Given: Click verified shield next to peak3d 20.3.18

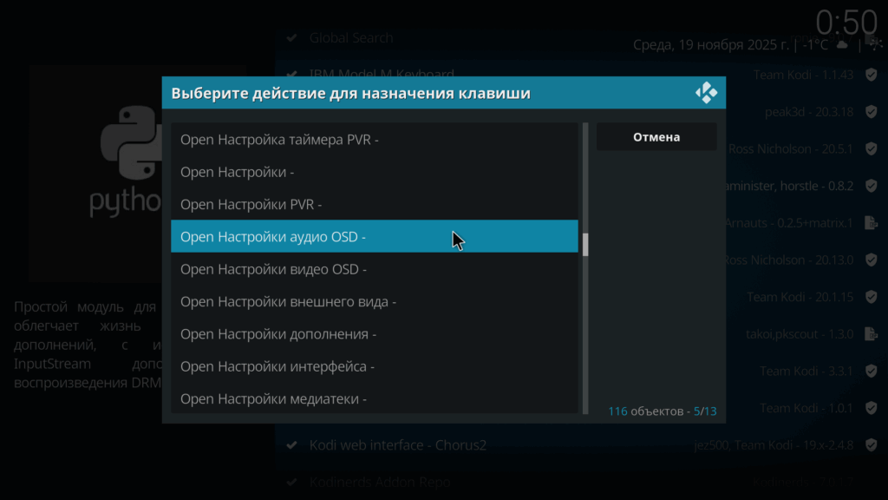Looking at the screenshot, I should pos(871,112).
